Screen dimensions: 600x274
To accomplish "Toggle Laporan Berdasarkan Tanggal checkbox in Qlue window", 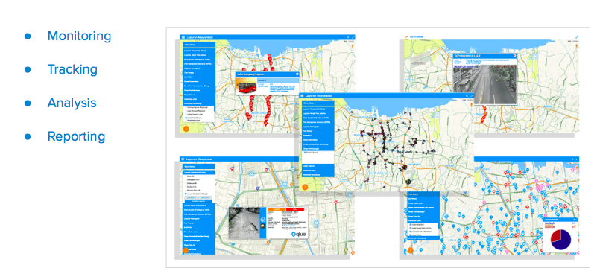I will (186, 194).
